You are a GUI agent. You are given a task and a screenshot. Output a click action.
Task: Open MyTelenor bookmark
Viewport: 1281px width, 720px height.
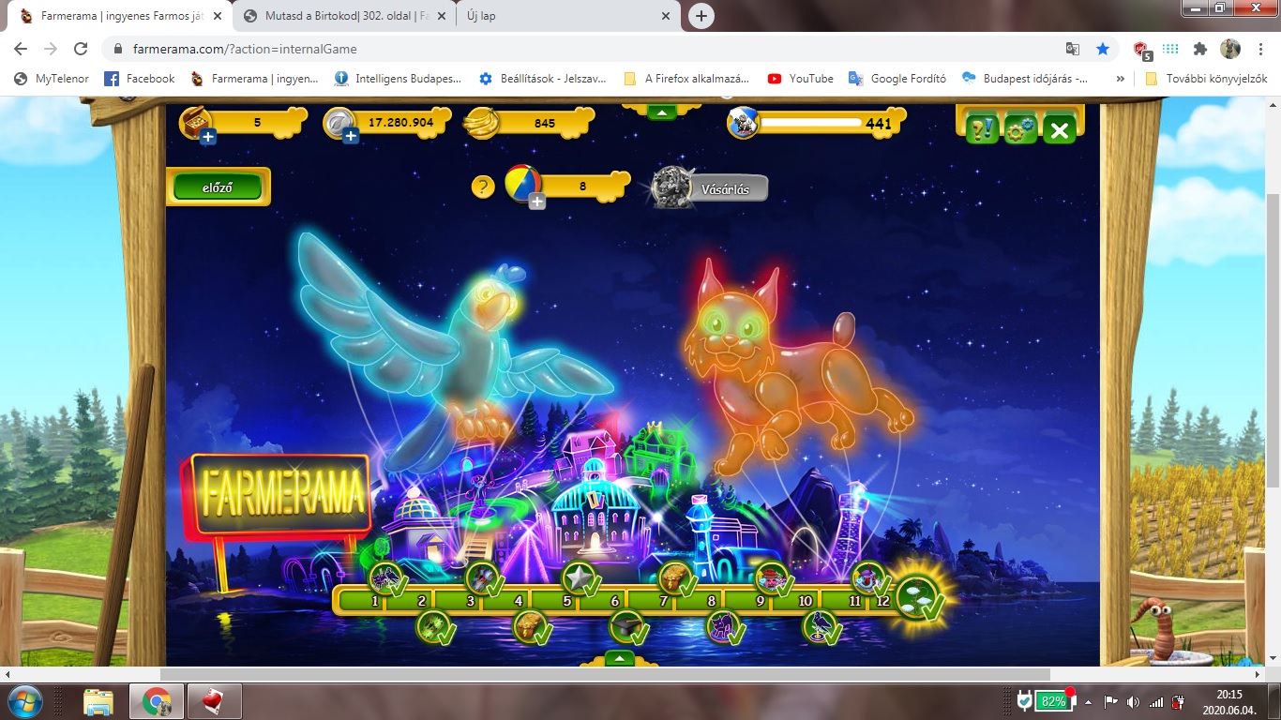pyautogui.click(x=52, y=79)
